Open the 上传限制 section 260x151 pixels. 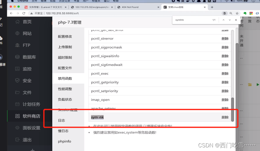[x=65, y=47]
